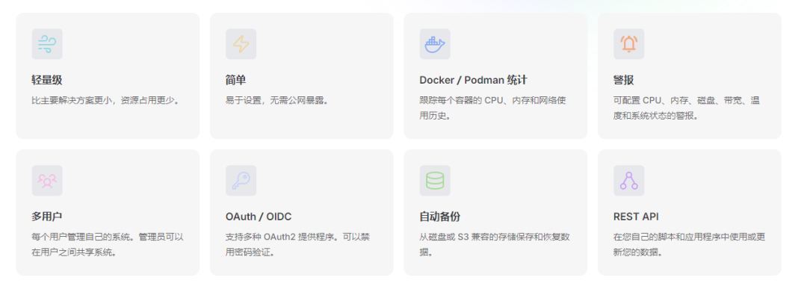Screen dimensions: 807x298
Task: Select the 多用户 heading
Action: (x=47, y=217)
